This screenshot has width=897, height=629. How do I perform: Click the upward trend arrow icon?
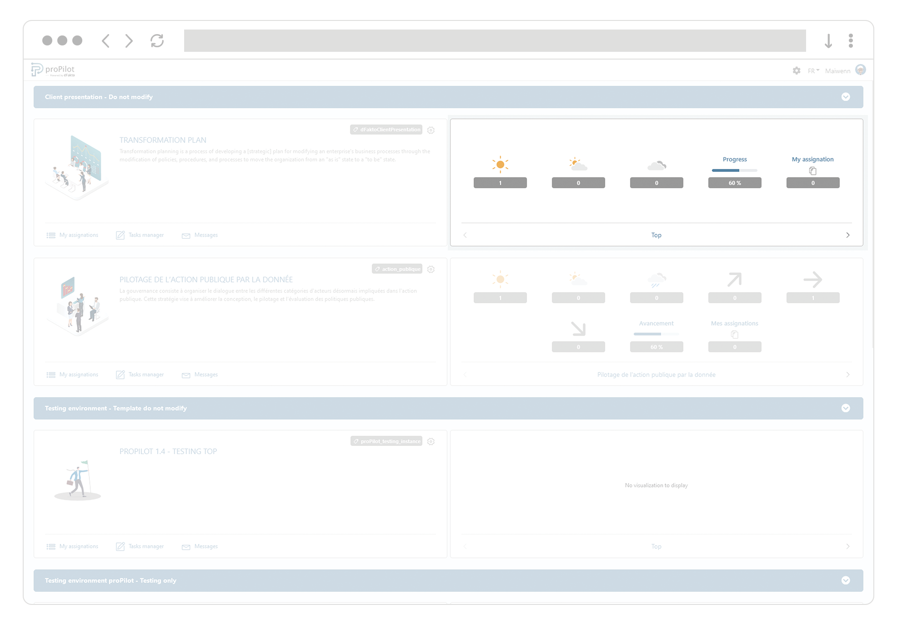coord(734,280)
